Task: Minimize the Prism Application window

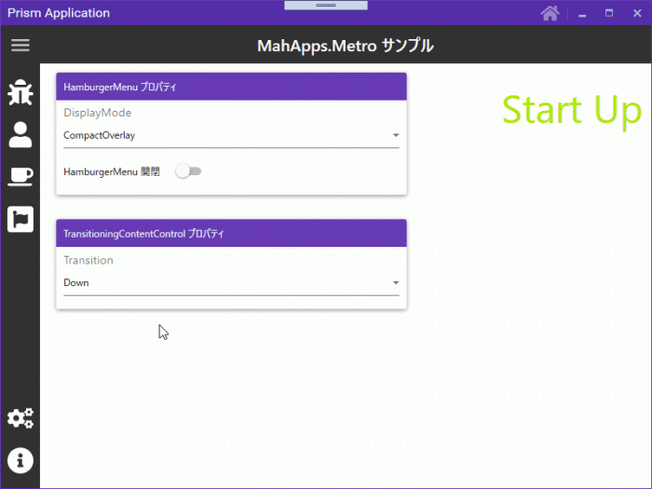Action: (582, 15)
